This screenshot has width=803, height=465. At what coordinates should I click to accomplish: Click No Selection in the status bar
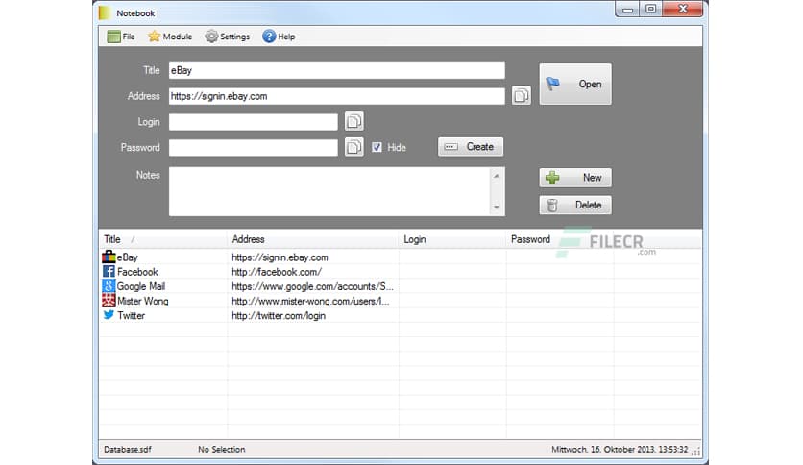(221, 449)
